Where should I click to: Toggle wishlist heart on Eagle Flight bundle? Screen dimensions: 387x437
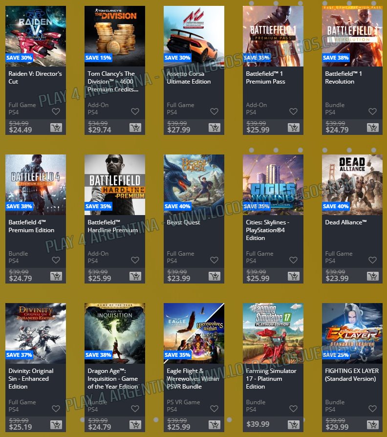tap(214, 409)
